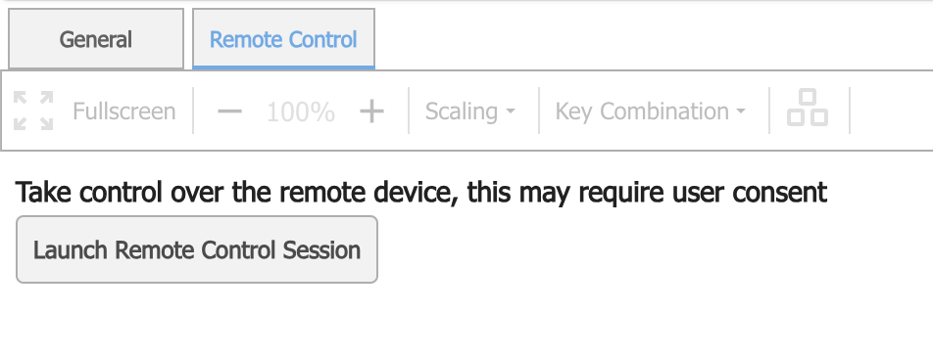Click the 100% zoom level value

(x=301, y=112)
